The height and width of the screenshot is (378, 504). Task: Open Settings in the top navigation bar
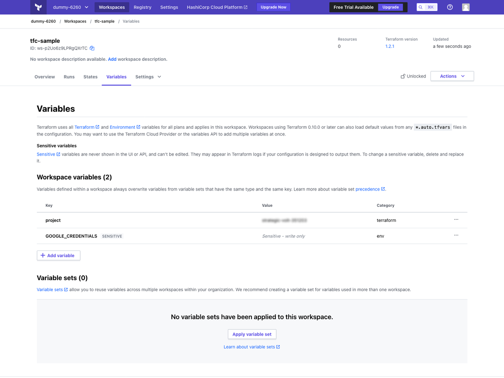(169, 7)
